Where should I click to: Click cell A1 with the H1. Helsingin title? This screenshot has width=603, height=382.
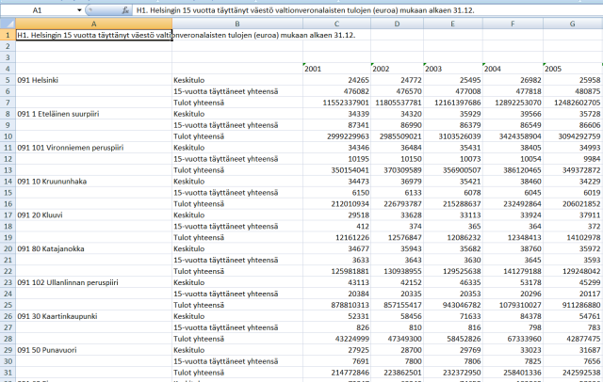point(94,35)
